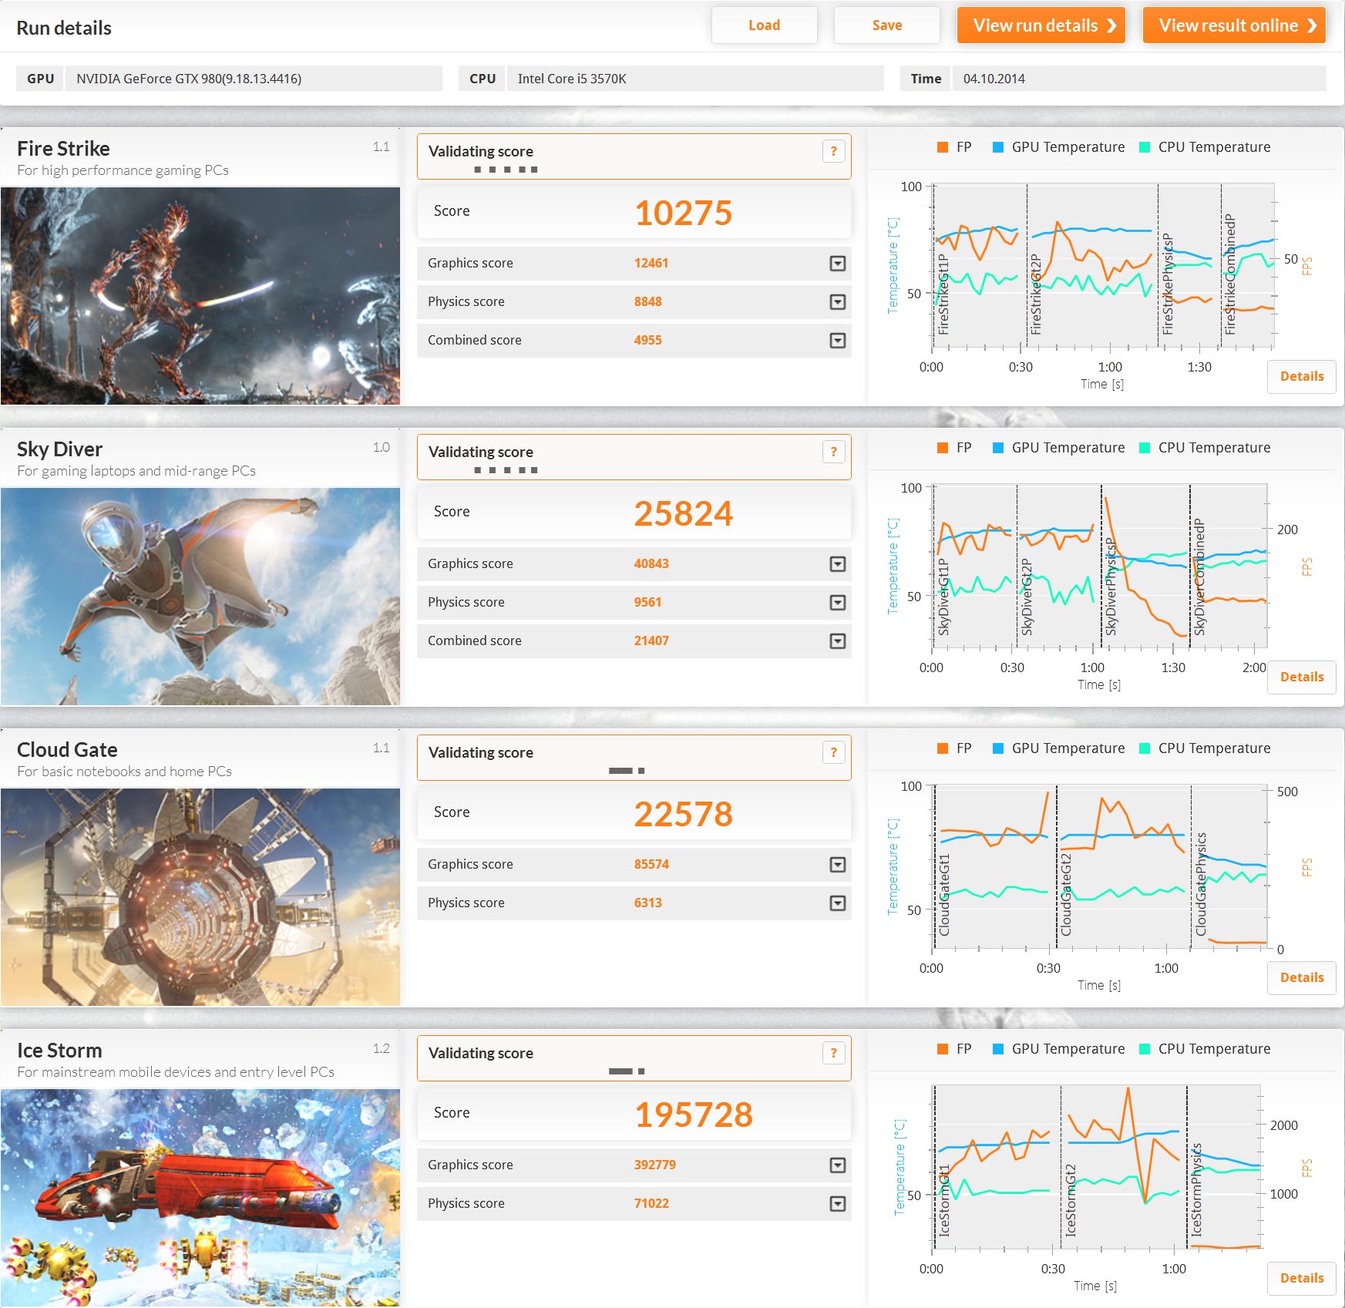
Task: Open View result online
Action: [x=1233, y=25]
